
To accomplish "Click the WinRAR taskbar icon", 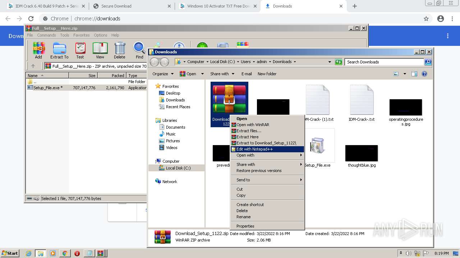I will coord(101,253).
